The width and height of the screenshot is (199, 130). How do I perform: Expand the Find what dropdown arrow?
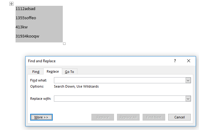tap(188, 80)
